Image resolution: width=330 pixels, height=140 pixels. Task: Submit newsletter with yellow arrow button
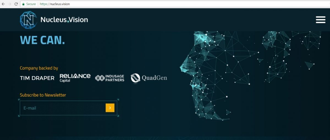click(x=110, y=108)
